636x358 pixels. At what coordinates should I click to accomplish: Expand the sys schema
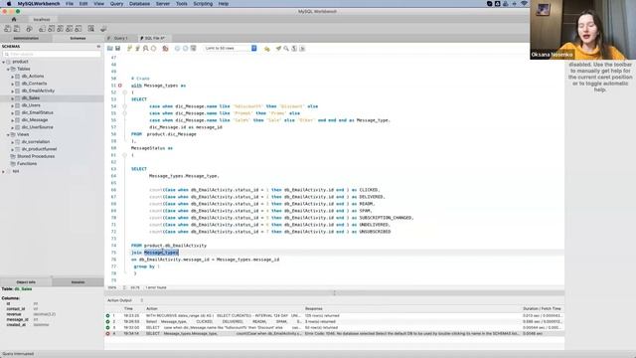point(4,171)
